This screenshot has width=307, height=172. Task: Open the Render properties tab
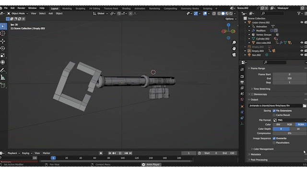click(242, 76)
